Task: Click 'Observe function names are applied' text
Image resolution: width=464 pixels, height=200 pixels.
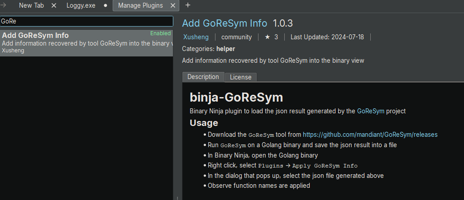Action: [x=259, y=186]
